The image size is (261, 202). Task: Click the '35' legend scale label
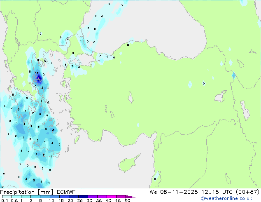pos(99,200)
